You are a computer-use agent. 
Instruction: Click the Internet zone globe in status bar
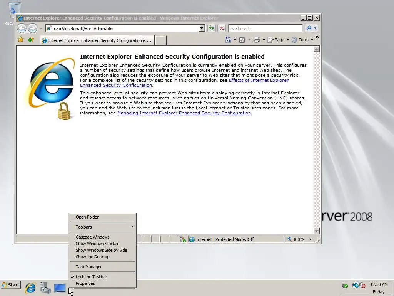(x=192, y=239)
